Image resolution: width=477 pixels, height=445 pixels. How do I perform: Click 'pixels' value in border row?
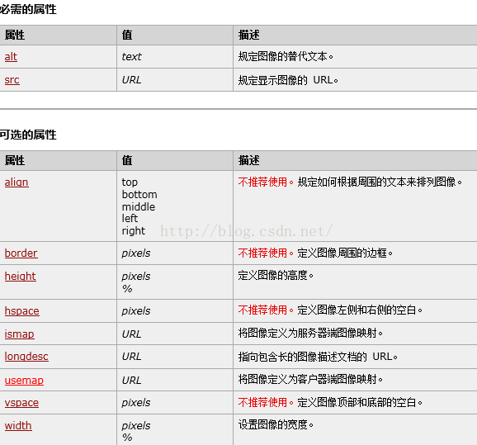point(136,253)
